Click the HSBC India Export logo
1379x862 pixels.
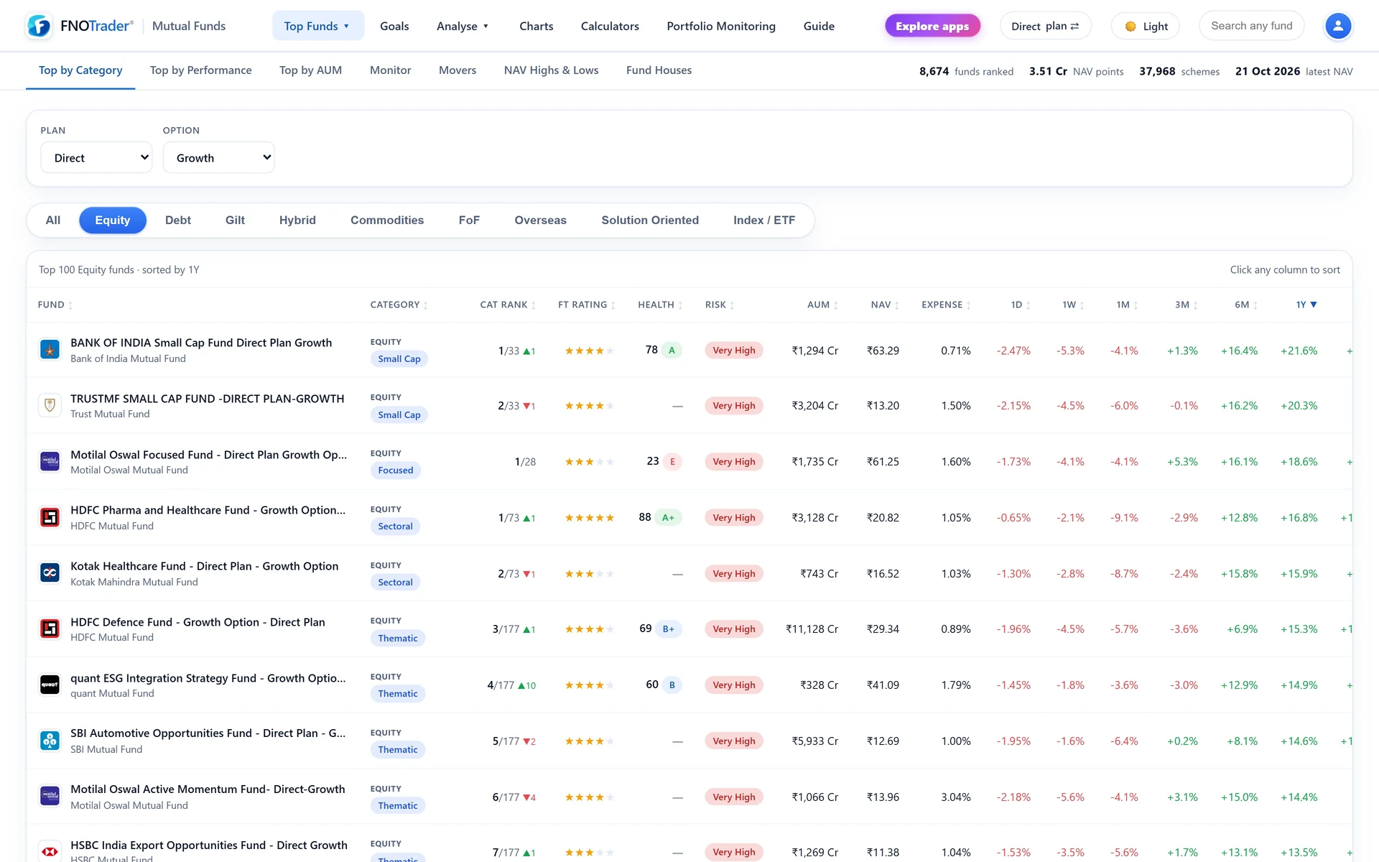(50, 851)
